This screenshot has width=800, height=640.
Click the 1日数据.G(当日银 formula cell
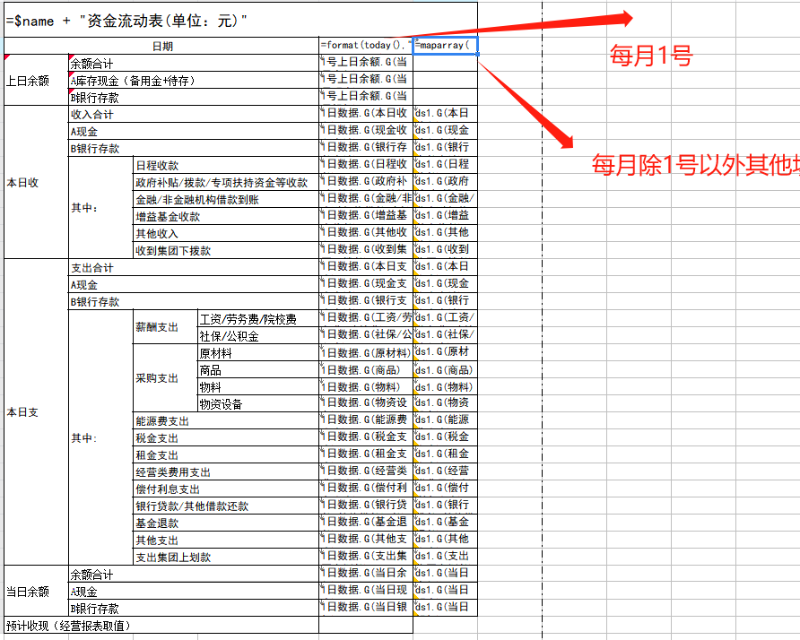pos(366,608)
